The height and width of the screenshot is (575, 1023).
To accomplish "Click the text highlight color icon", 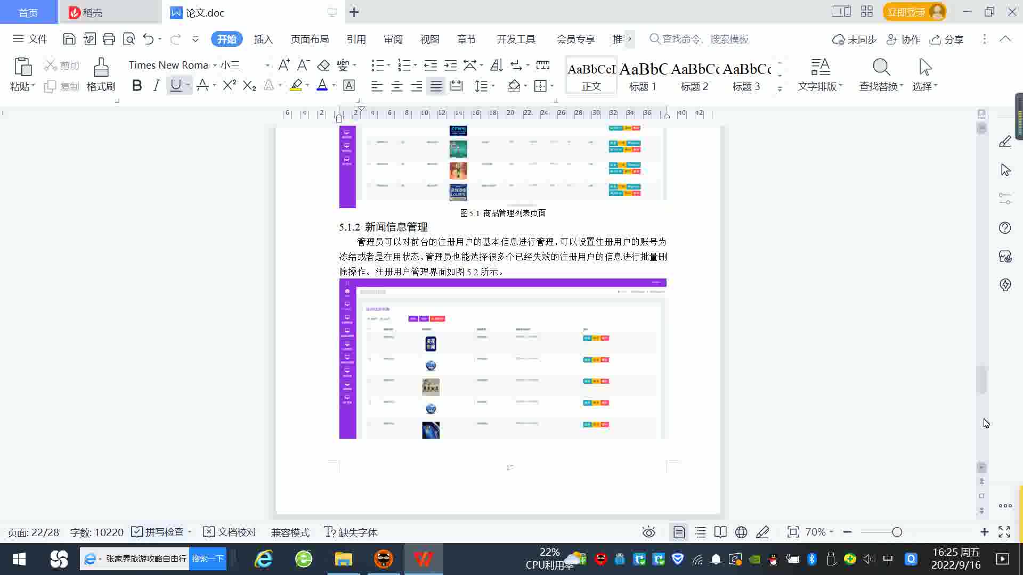I will pyautogui.click(x=296, y=85).
